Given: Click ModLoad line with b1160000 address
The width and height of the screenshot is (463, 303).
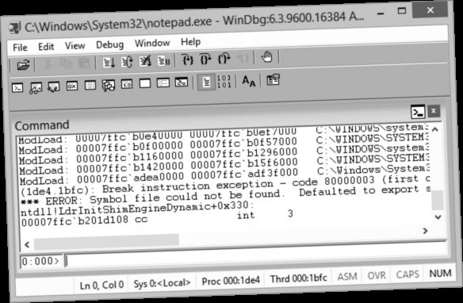Looking at the screenshot, I should tap(224, 155).
